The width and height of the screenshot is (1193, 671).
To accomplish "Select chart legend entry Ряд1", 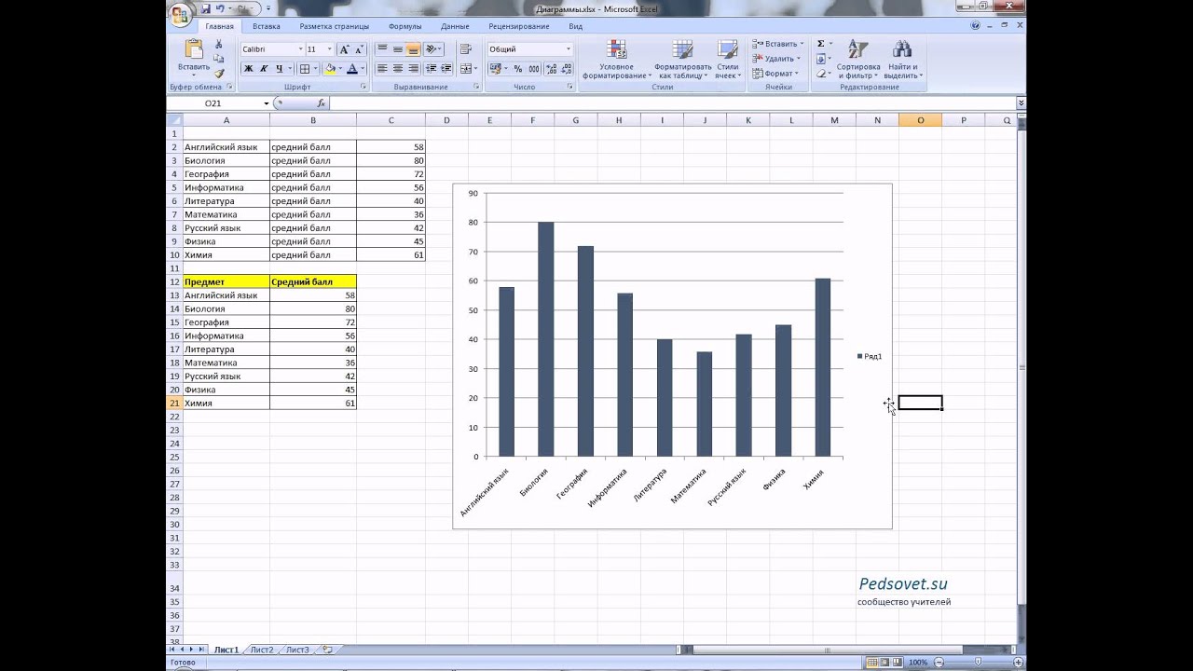I will coord(870,356).
